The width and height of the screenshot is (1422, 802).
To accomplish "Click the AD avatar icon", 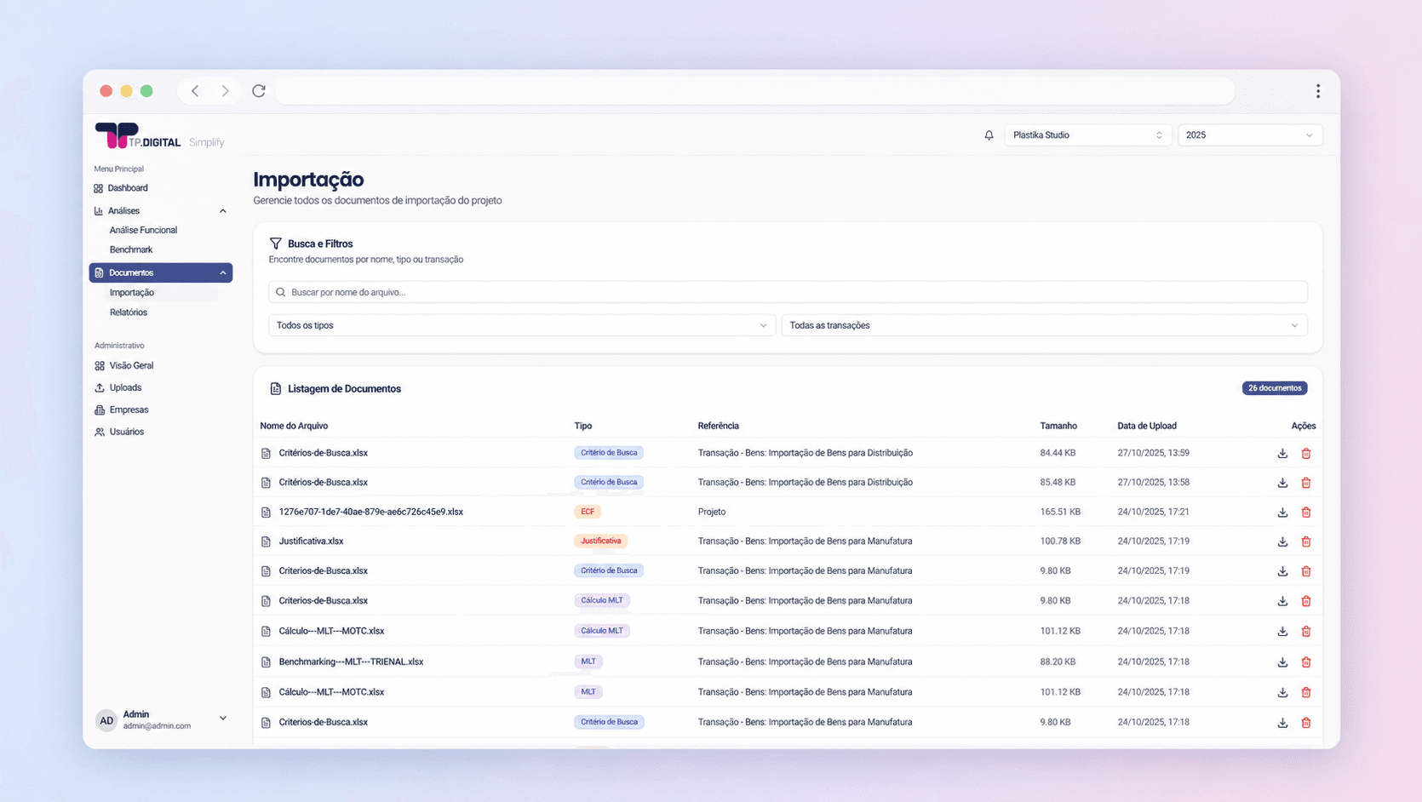I will [106, 720].
